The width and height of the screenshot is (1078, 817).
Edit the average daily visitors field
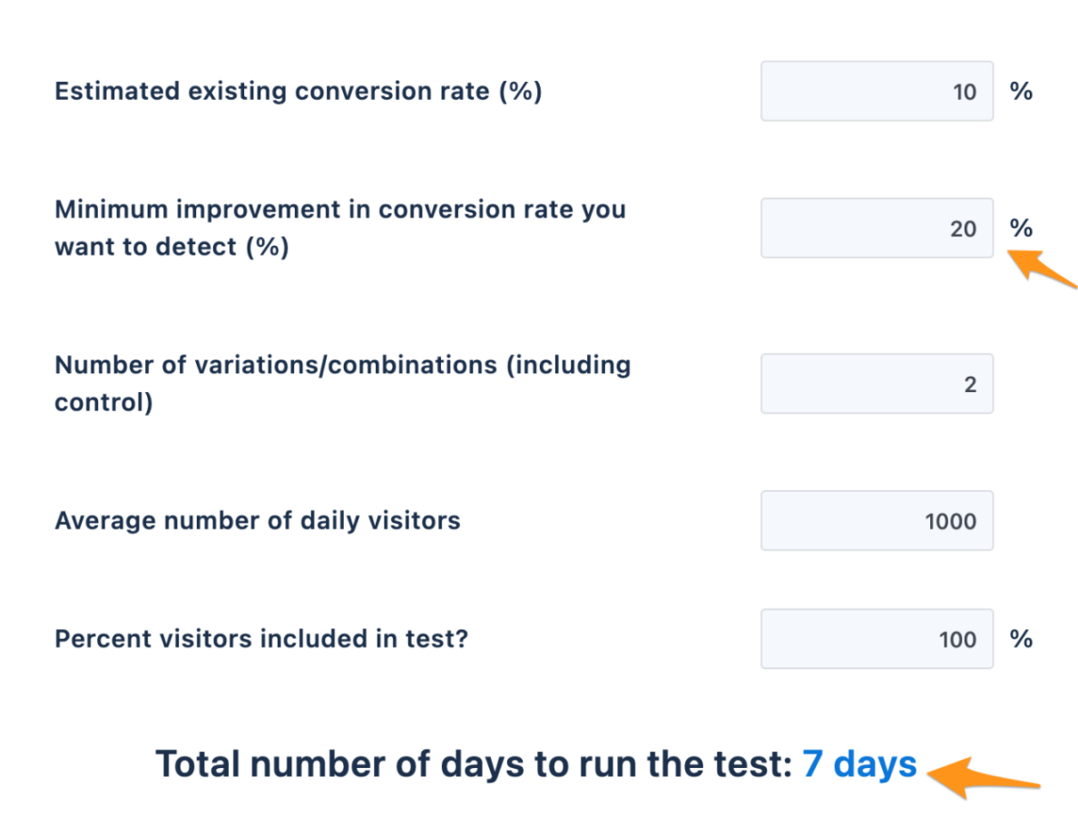click(x=877, y=521)
